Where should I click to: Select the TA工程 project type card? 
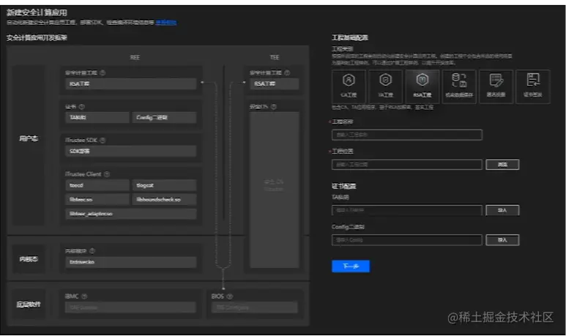tap(386, 86)
